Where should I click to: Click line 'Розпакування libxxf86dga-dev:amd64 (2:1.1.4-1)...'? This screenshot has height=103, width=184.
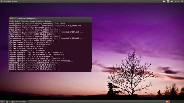(34, 28)
